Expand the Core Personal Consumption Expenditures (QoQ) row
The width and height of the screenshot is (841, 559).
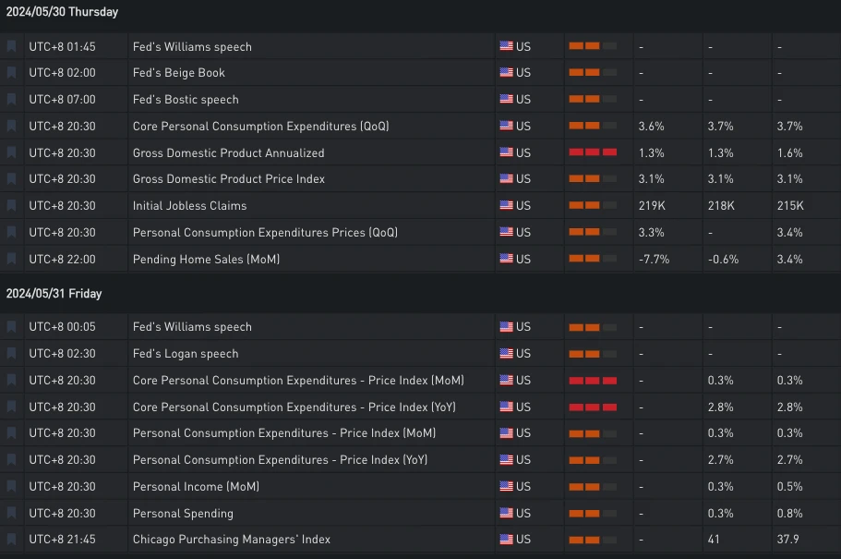(260, 127)
